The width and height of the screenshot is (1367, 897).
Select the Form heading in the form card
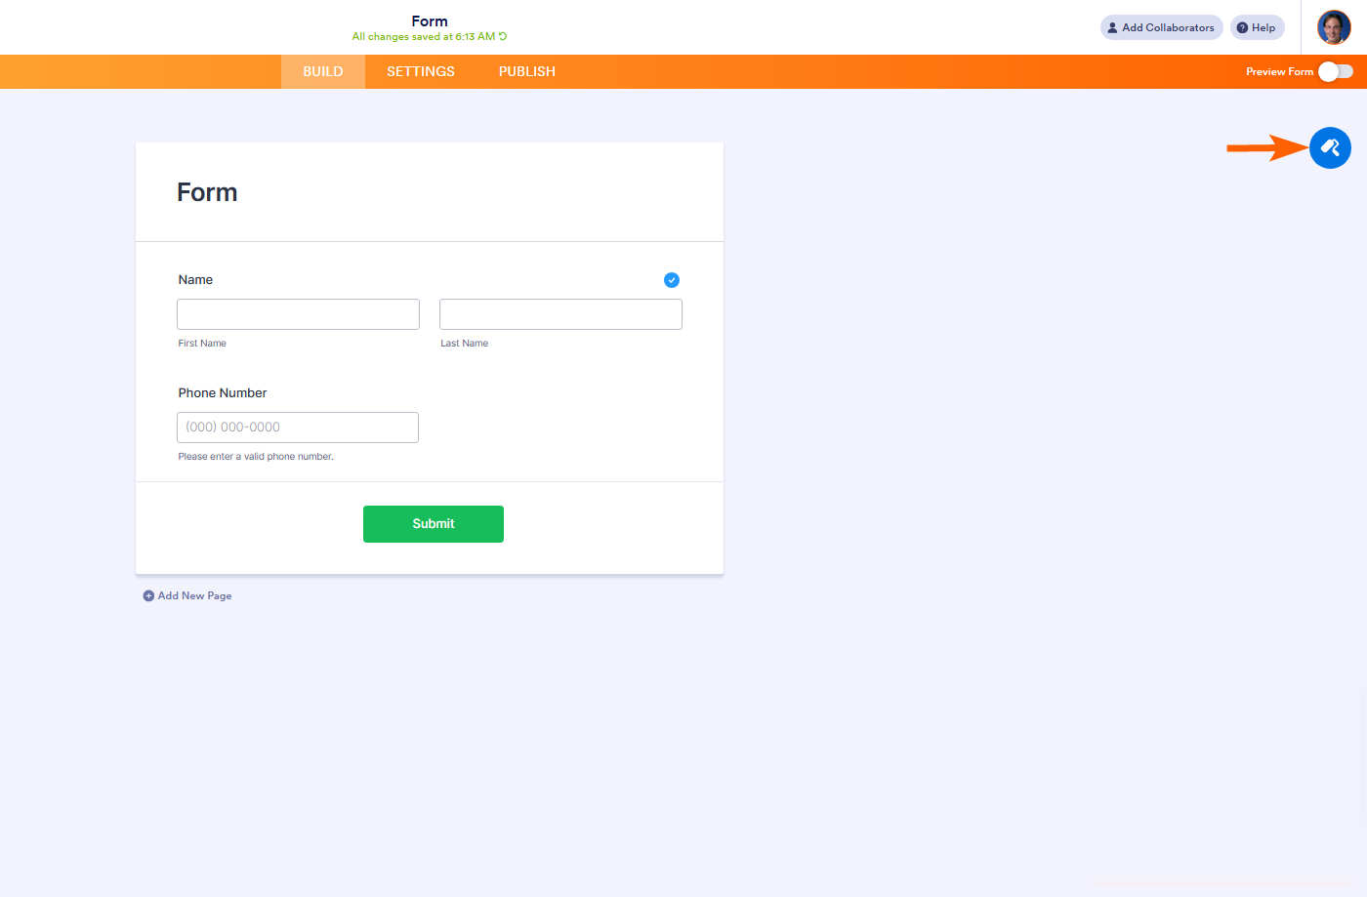point(207,192)
